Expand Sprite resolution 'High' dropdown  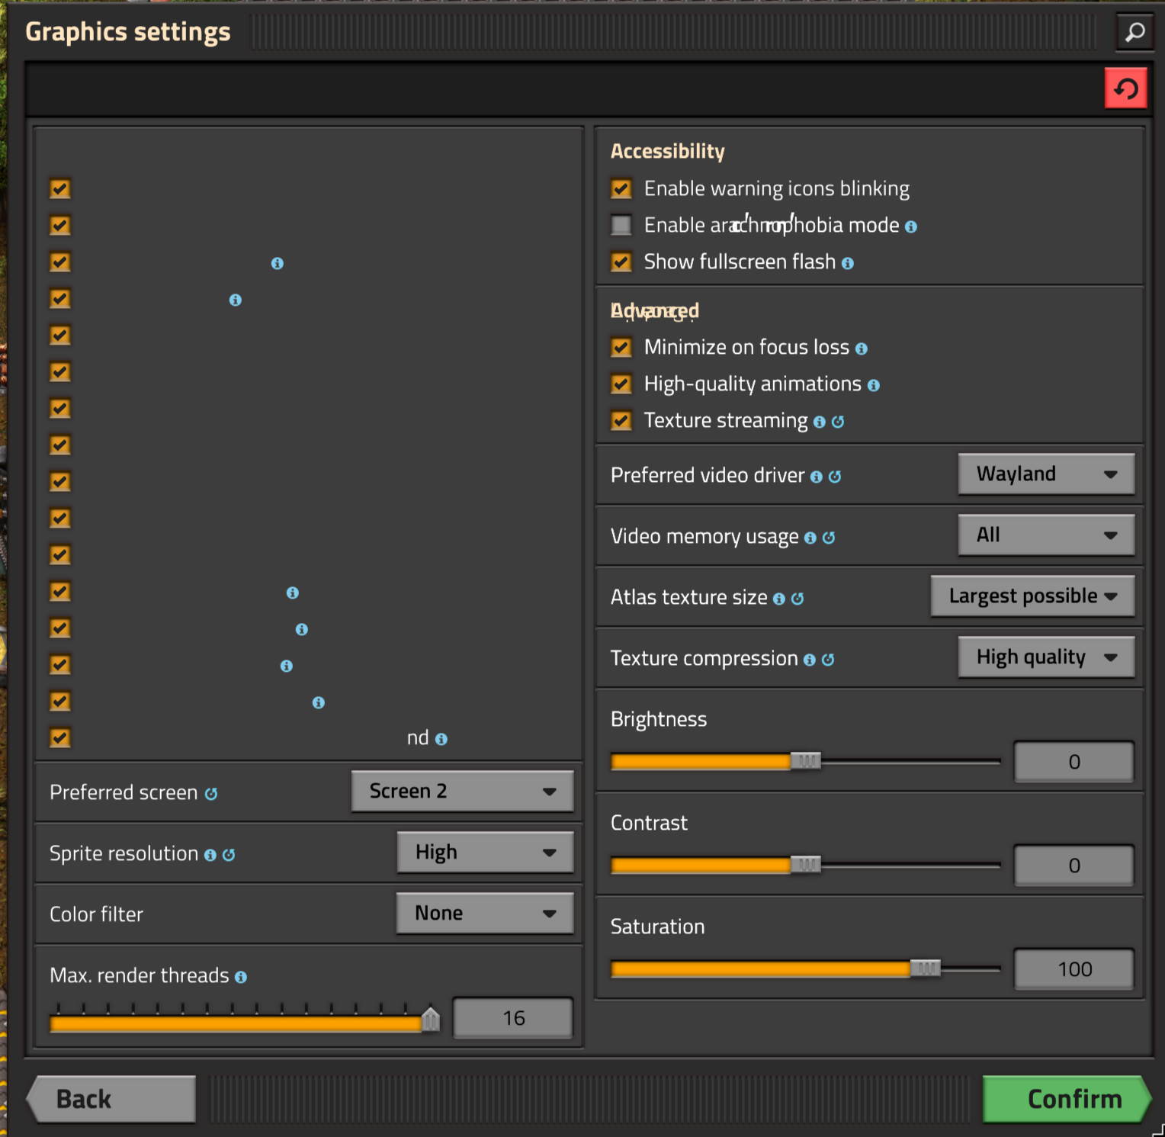[x=485, y=852]
